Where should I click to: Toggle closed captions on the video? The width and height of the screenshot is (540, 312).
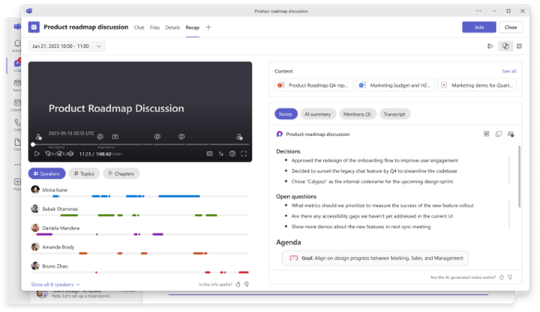209,153
